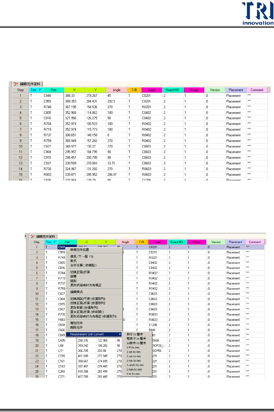Click the 編輯元件資料 tab icon in the grid without the menu
Viewport: 274px width, 412px height.
16,84
